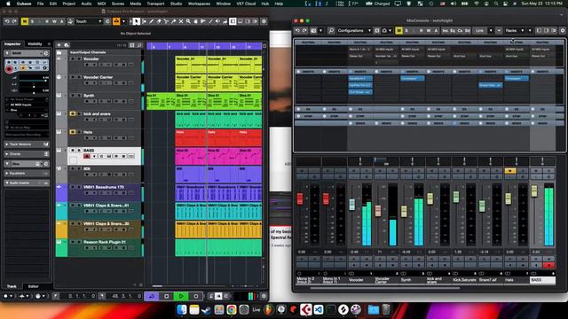Image resolution: width=568 pixels, height=319 pixels.
Task: Select the Zoom magnifier tool
Action: point(188,21)
